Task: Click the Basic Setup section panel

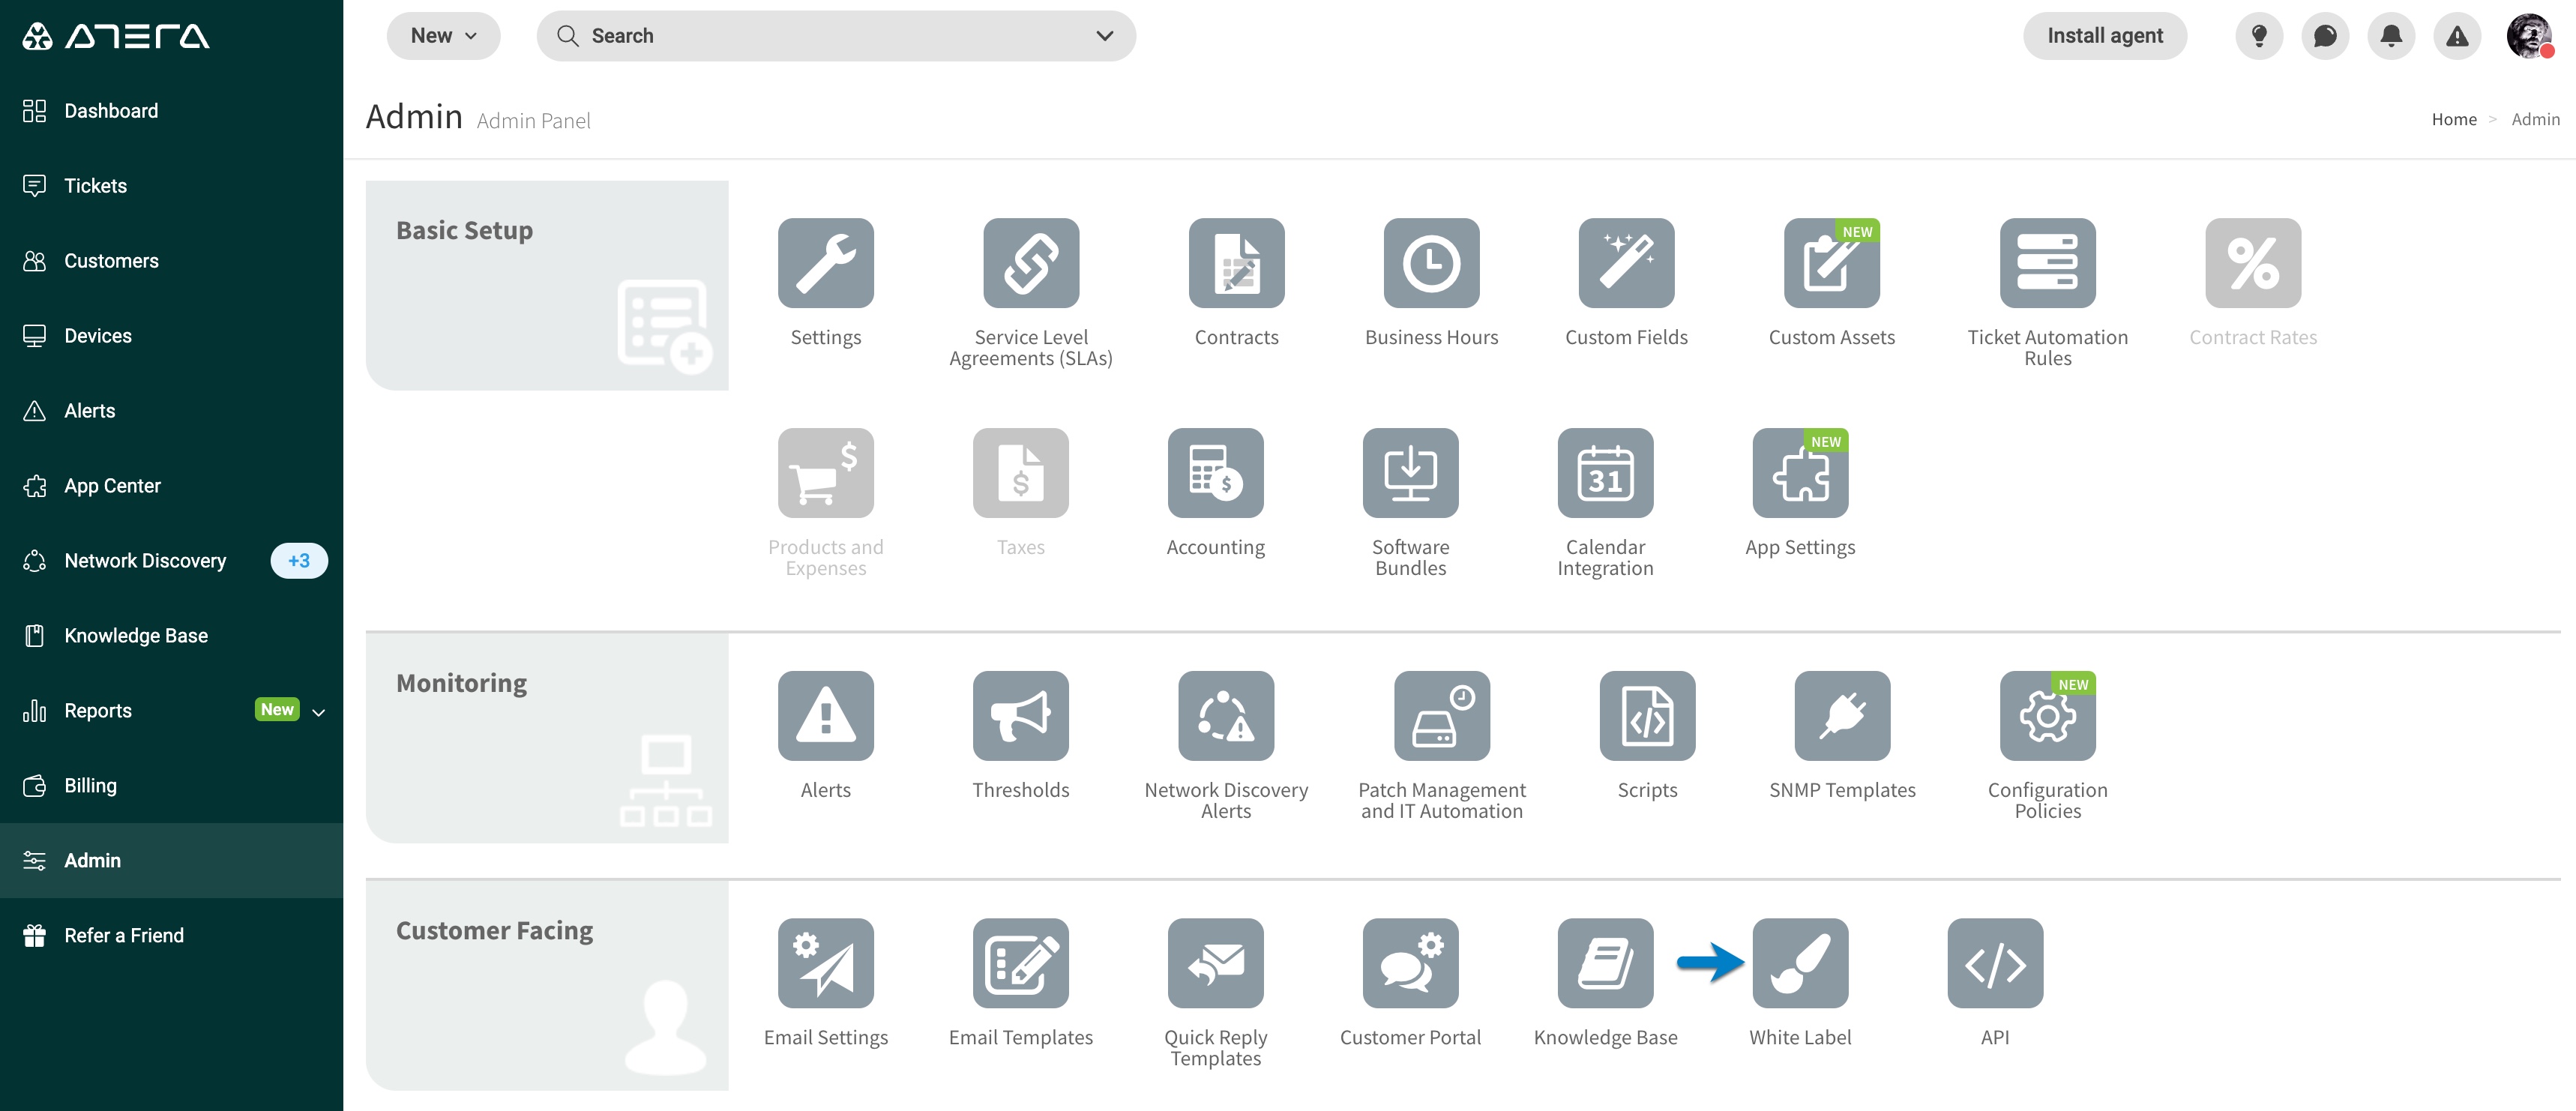Action: tap(547, 285)
